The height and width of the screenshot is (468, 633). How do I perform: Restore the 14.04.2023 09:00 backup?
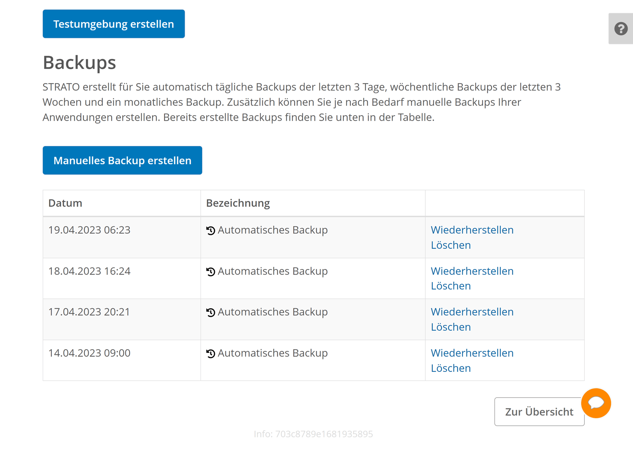(472, 353)
